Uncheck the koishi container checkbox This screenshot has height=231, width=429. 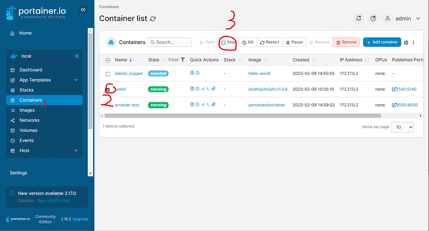point(108,90)
